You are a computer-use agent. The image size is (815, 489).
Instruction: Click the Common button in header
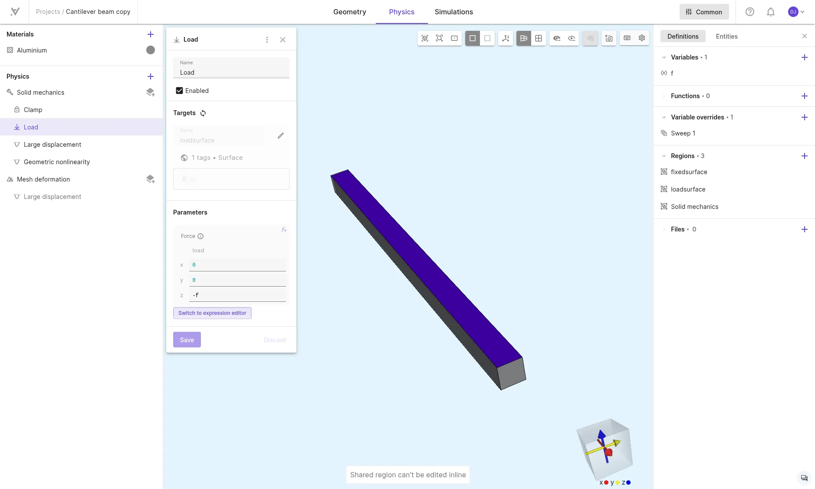(x=704, y=12)
